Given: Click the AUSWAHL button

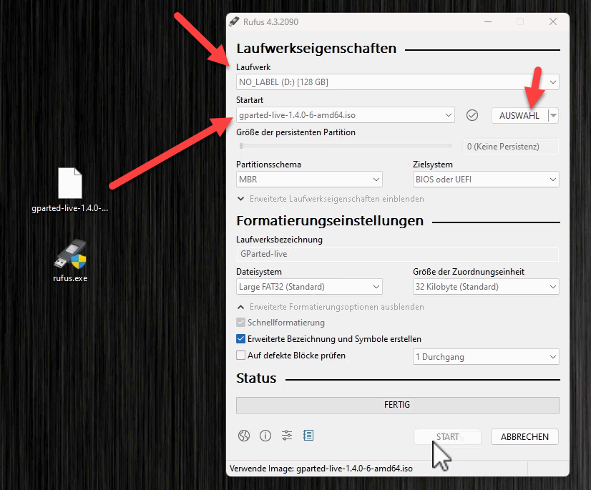Looking at the screenshot, I should pos(519,115).
